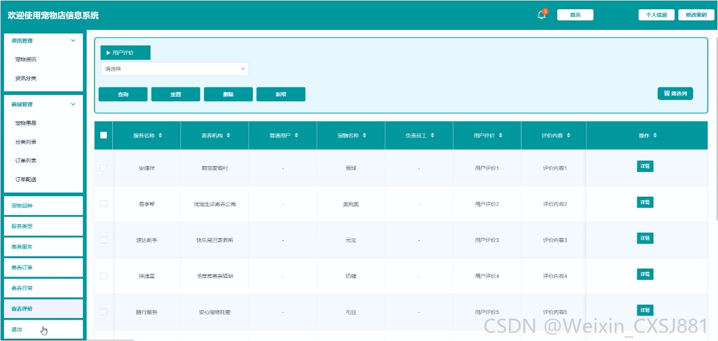View 详情 for the 用户评价5 row
Image resolution: width=718 pixels, height=341 pixels.
click(x=645, y=310)
